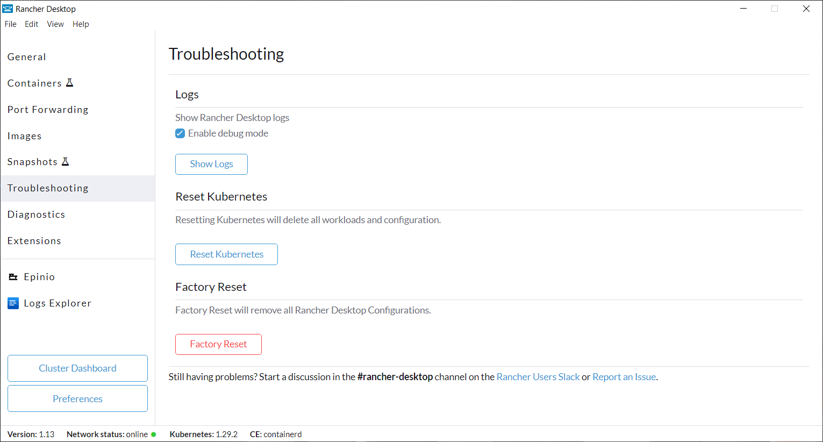This screenshot has width=823, height=442.
Task: Click CE: containerd in status bar
Action: pyautogui.click(x=276, y=434)
